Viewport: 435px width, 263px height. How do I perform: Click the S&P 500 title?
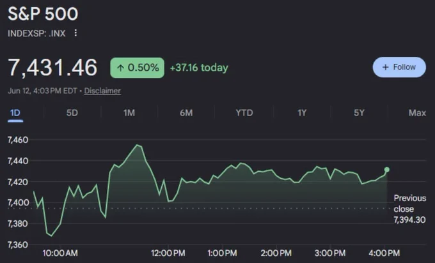pos(43,13)
